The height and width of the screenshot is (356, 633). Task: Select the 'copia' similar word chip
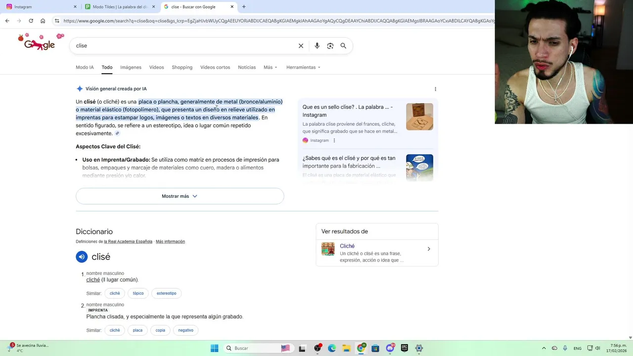pos(160,330)
